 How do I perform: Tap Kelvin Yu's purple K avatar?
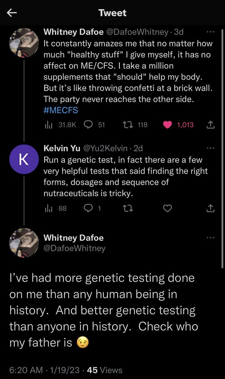pyautogui.click(x=24, y=159)
